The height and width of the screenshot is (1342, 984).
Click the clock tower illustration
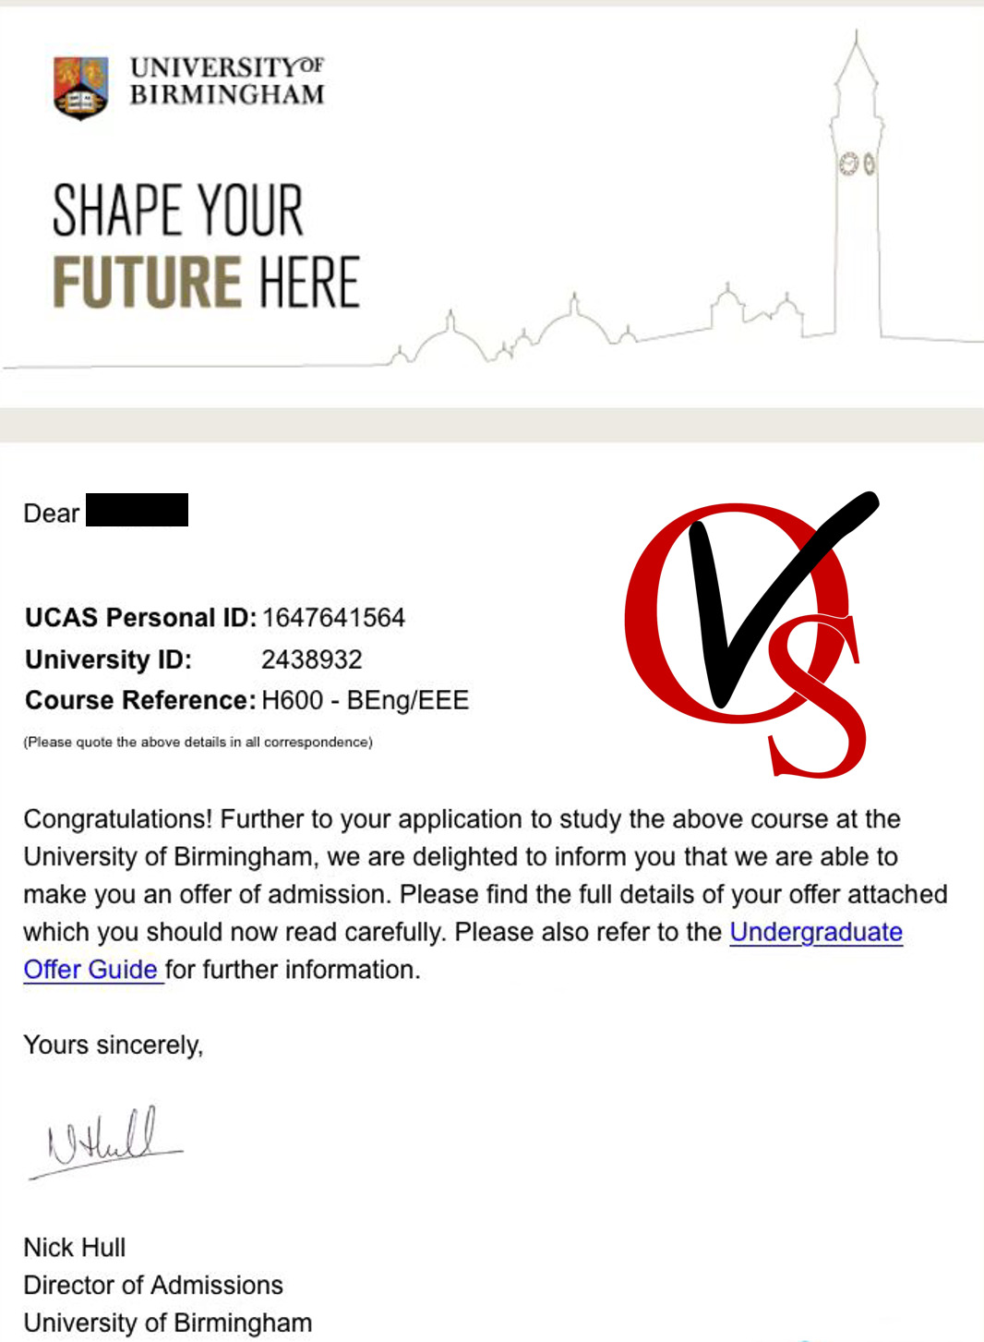coord(857,184)
